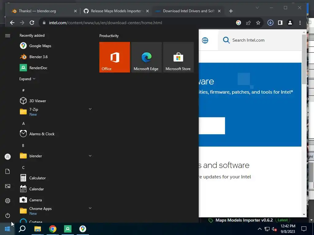The image size is (314, 235).
Task: Open the Microsoft Store tile
Action: 178,57
